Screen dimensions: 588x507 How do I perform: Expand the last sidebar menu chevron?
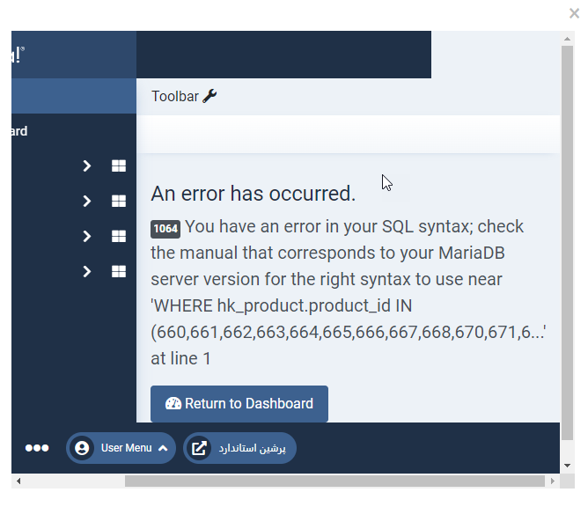pyautogui.click(x=86, y=272)
